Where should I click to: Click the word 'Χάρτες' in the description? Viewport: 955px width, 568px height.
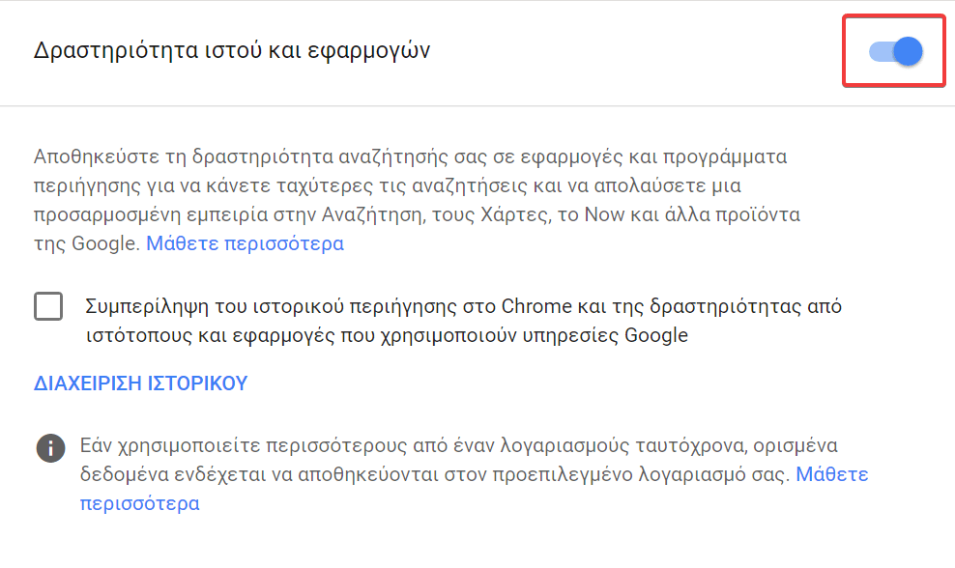tap(514, 214)
